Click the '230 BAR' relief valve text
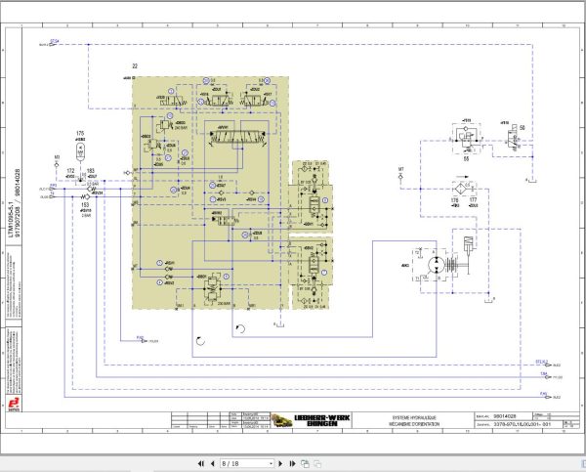The height and width of the screenshot is (472, 586). [224, 303]
